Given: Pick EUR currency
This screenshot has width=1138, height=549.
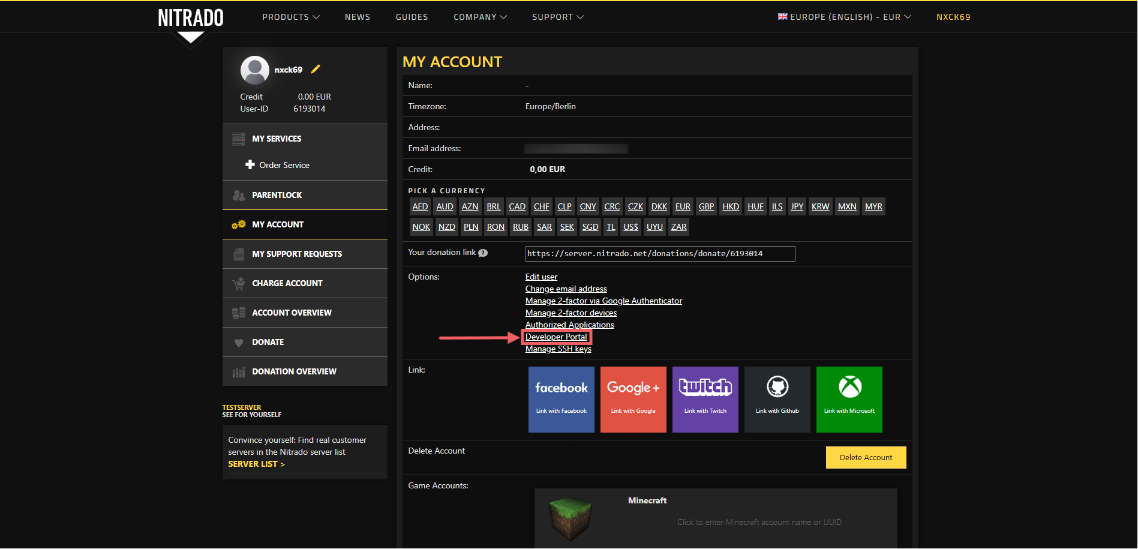Looking at the screenshot, I should coord(683,206).
